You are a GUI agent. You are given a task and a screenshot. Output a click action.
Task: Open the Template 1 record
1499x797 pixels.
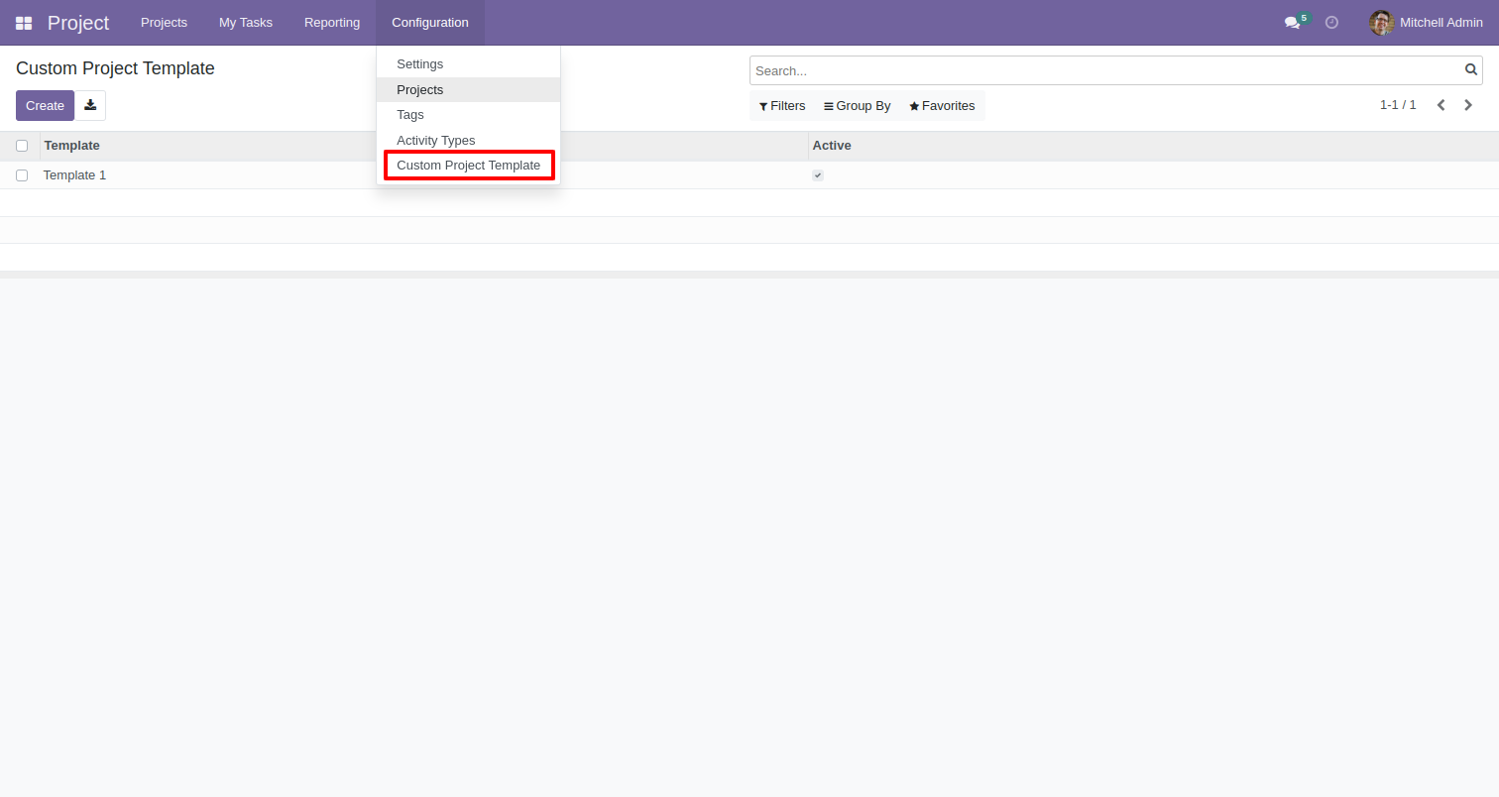[x=74, y=175]
